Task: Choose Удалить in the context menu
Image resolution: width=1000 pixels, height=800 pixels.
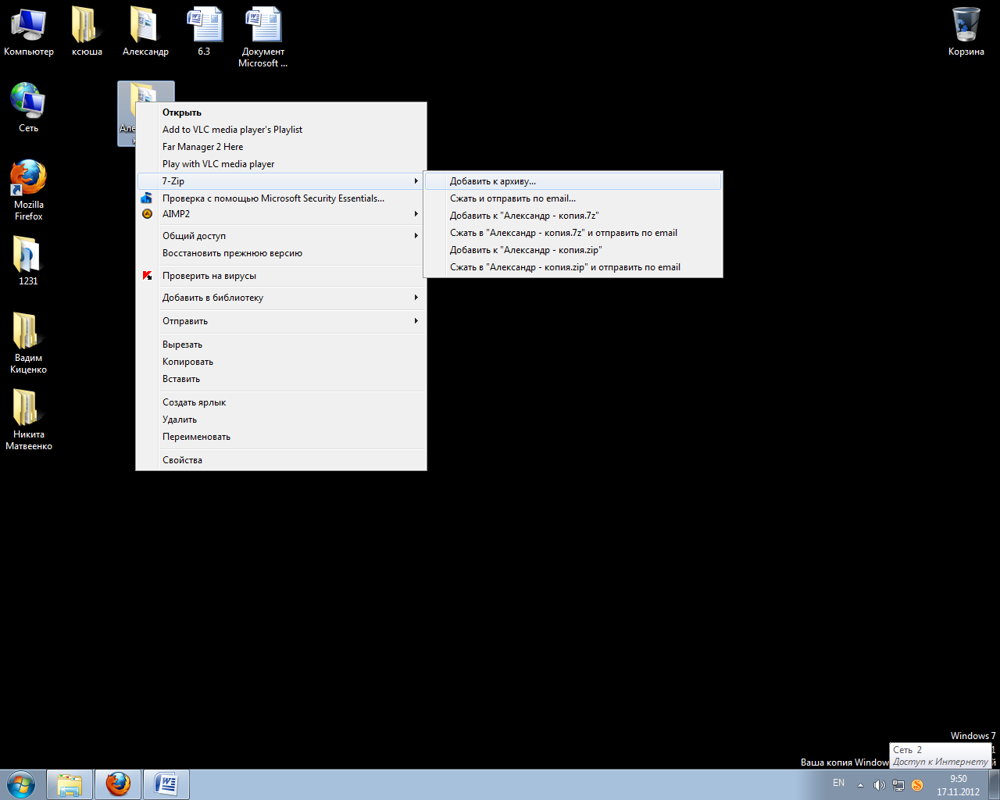Action: point(281,420)
